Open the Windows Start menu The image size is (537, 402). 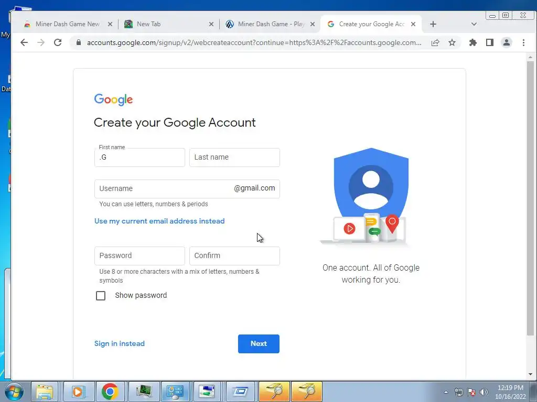[14, 392]
